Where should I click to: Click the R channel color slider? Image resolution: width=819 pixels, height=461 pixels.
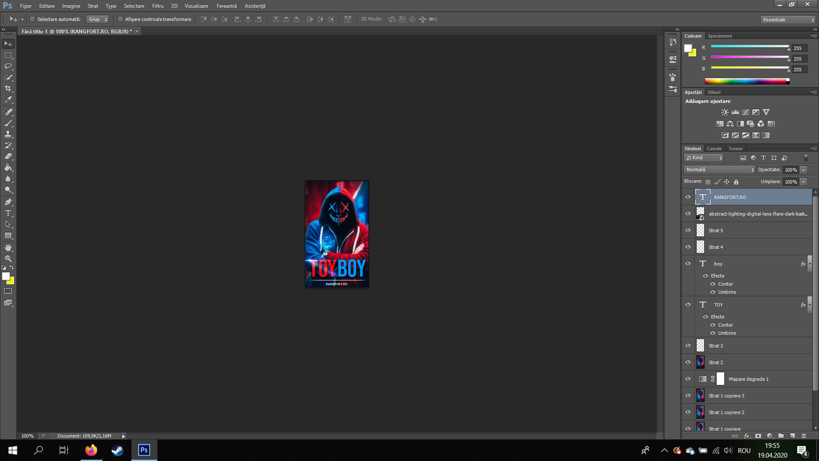click(x=749, y=47)
